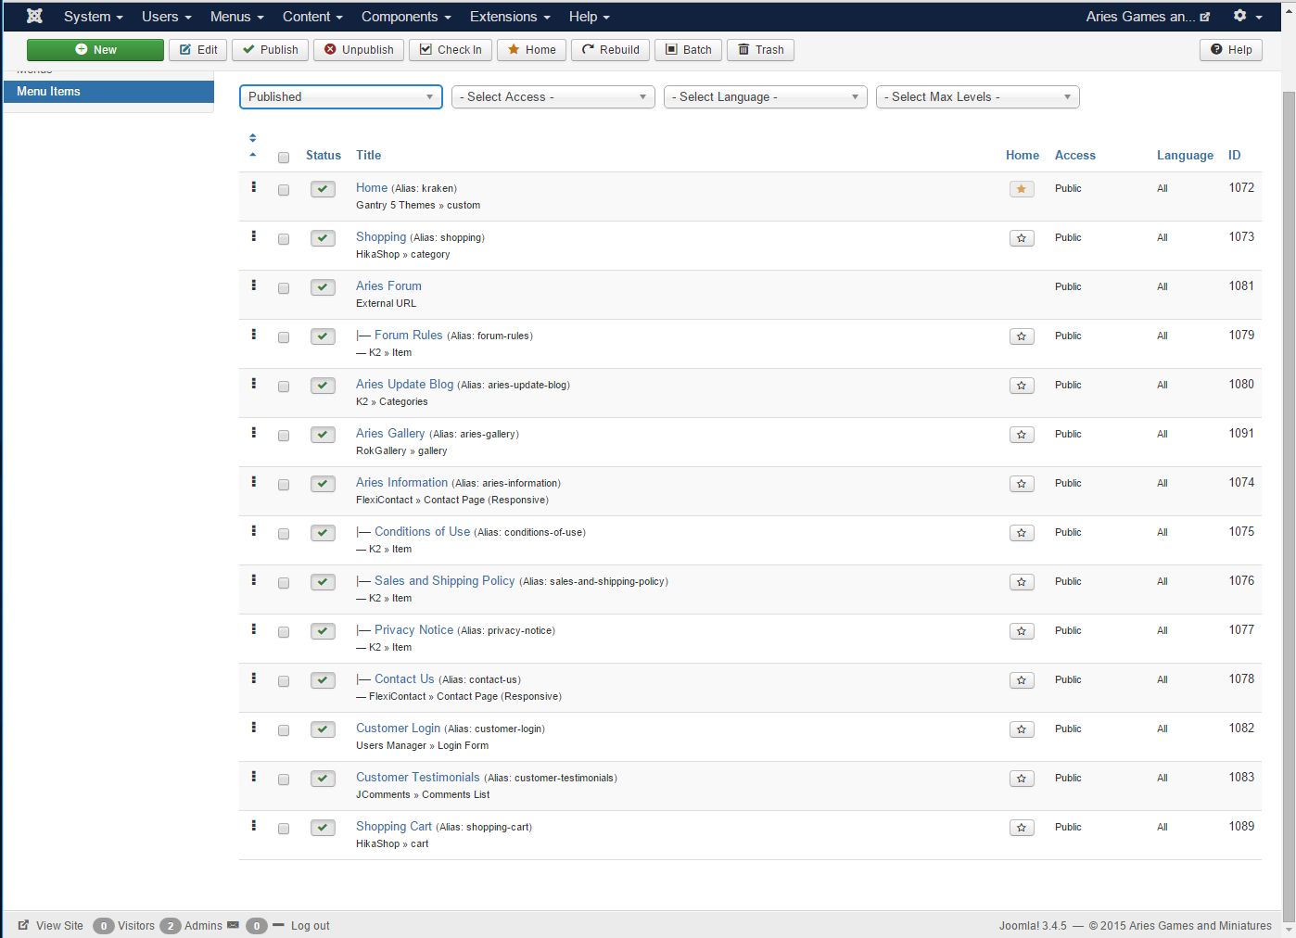The image size is (1296, 938).
Task: Click the Edit toolbar button
Action: [198, 50]
